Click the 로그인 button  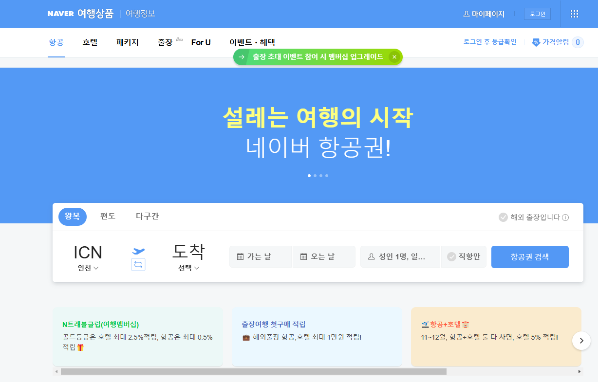coord(537,14)
